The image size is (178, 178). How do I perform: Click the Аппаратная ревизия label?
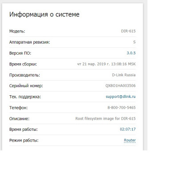tap(30, 42)
